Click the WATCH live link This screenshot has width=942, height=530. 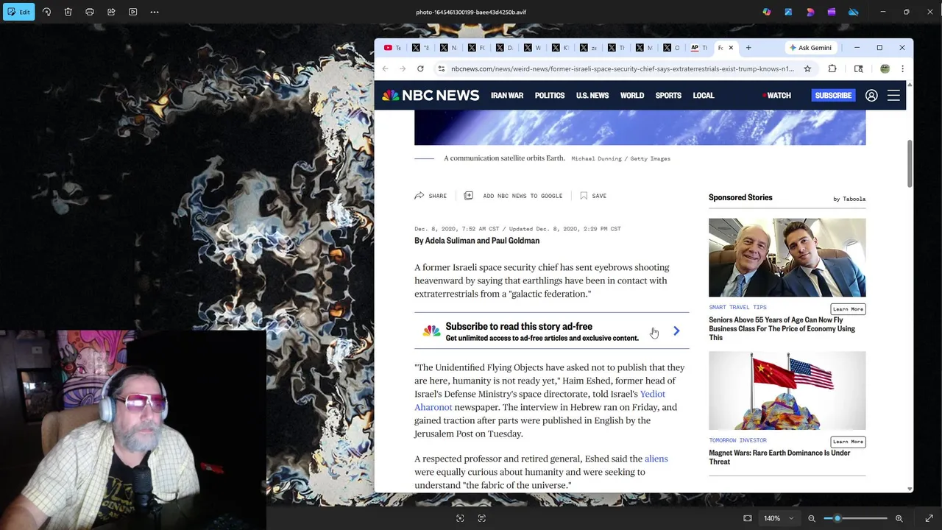point(776,96)
